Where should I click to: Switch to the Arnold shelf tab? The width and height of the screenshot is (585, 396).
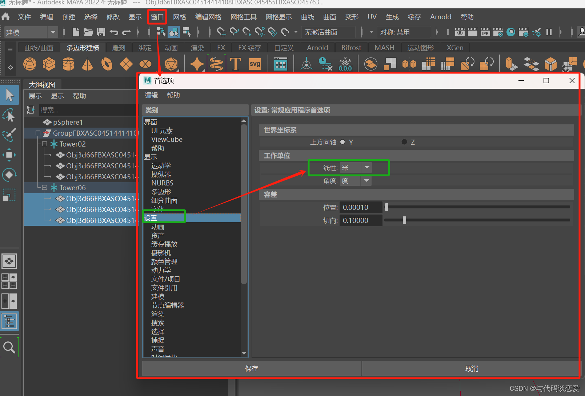[317, 48]
